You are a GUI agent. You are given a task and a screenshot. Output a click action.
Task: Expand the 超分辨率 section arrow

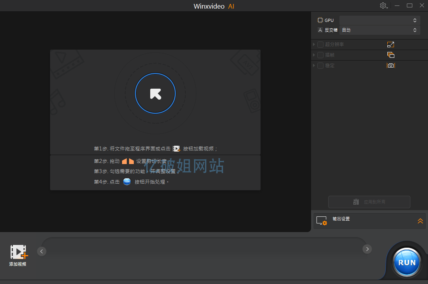pyautogui.click(x=314, y=44)
